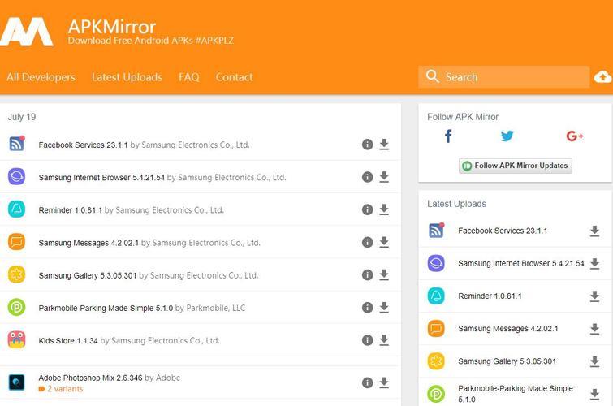Open the FAQ page
The height and width of the screenshot is (406, 613).
[189, 77]
